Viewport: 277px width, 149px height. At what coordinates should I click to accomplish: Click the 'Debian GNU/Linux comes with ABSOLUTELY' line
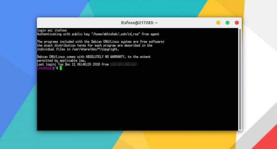[x=94, y=57]
